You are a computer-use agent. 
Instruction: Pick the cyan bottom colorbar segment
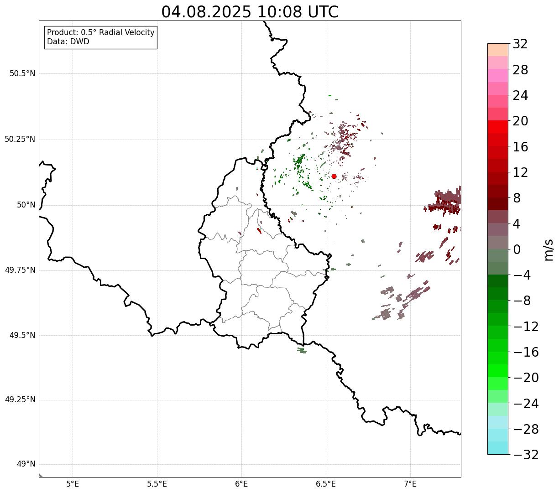tap(498, 448)
